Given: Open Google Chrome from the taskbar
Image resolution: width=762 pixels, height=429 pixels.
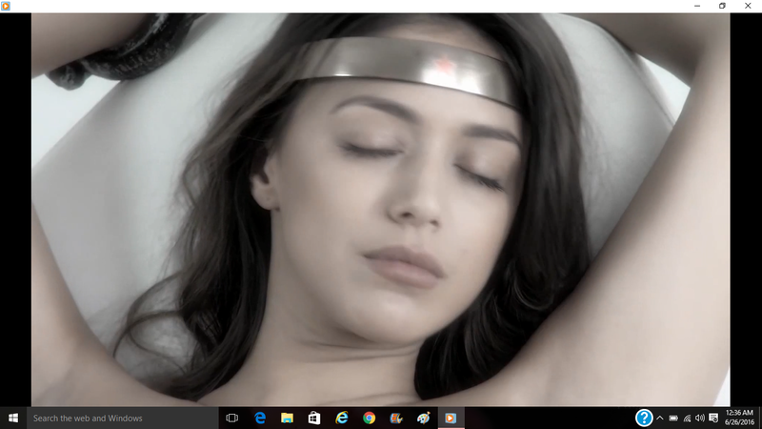Looking at the screenshot, I should [x=369, y=418].
